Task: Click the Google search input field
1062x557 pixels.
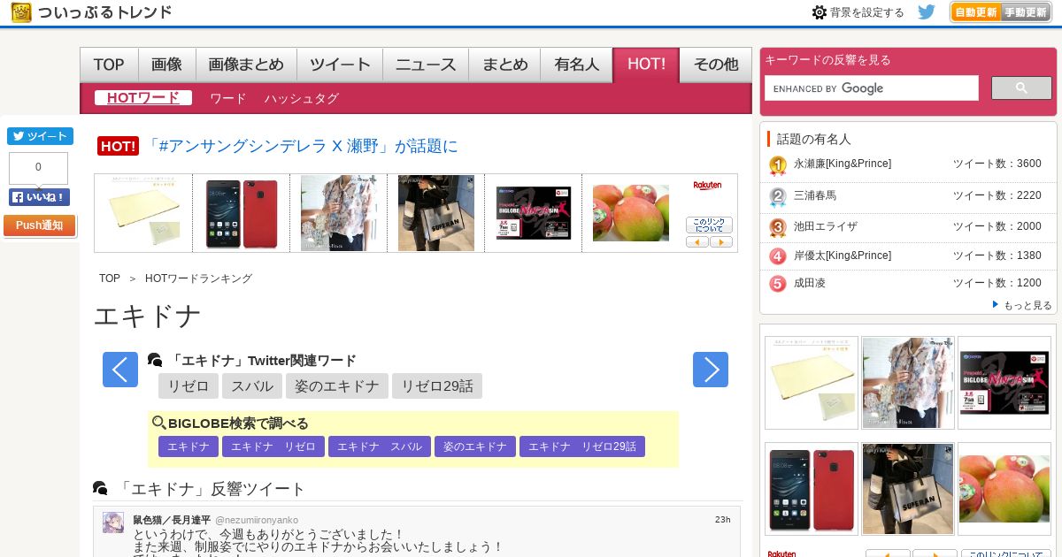Action: 872,88
